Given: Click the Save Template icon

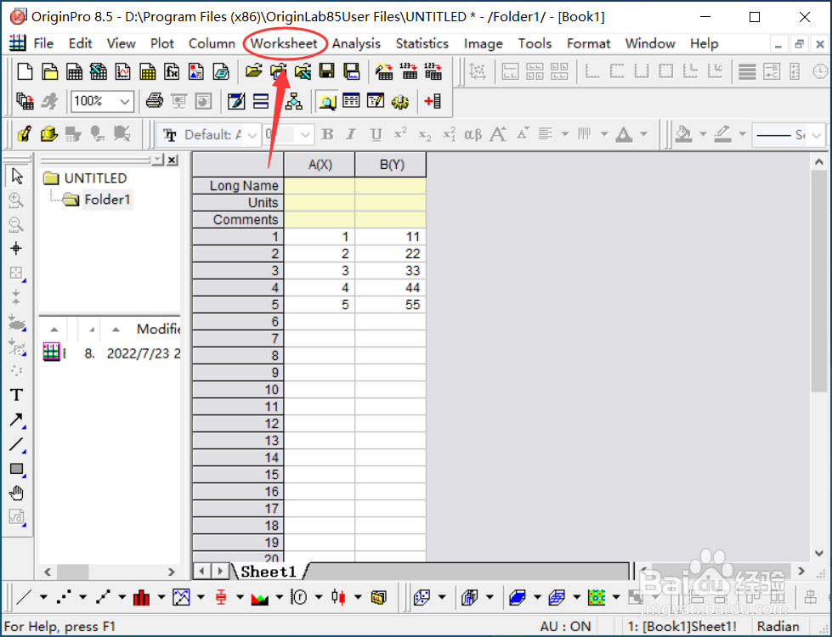Looking at the screenshot, I should tap(351, 71).
